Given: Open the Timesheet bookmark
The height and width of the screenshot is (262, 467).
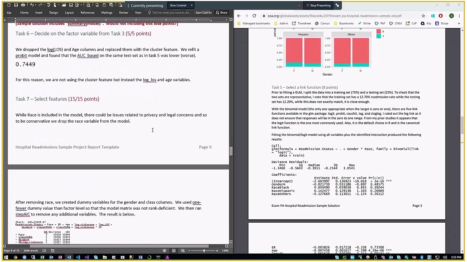Looking at the screenshot, I should [301, 23].
